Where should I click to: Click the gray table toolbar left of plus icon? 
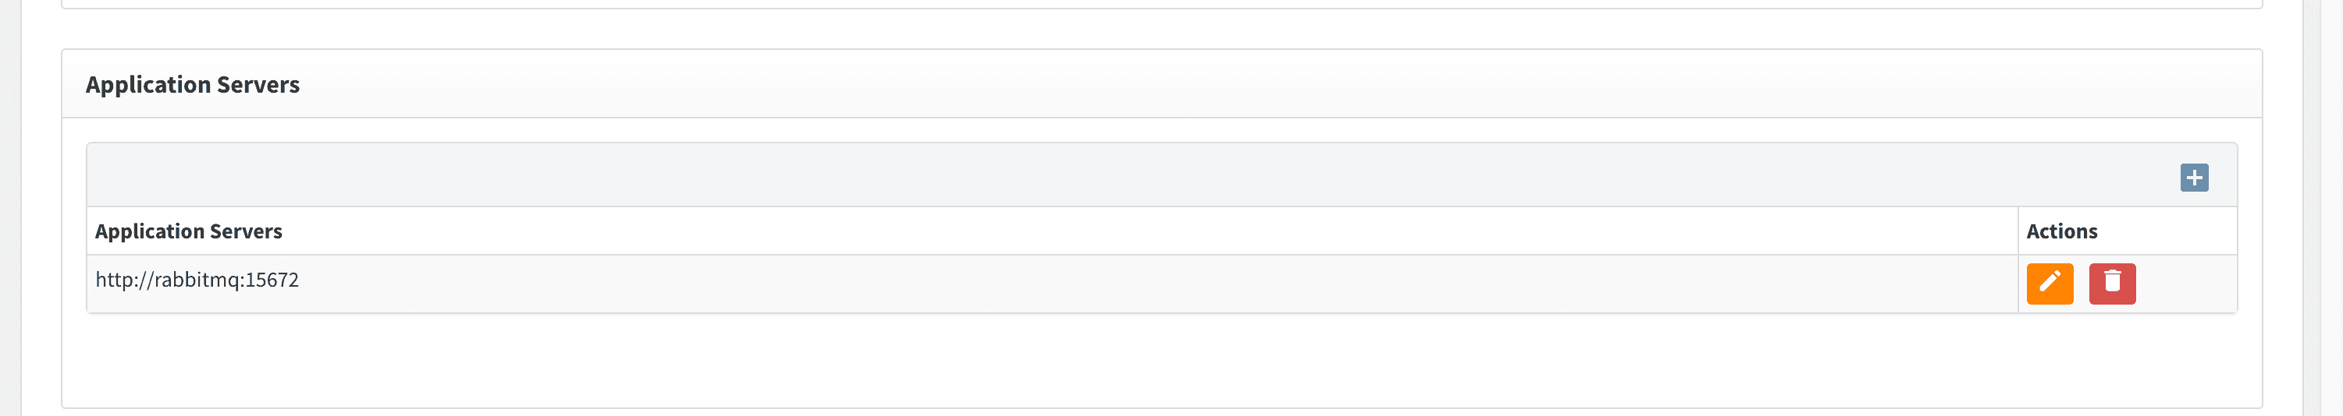tap(1091, 175)
